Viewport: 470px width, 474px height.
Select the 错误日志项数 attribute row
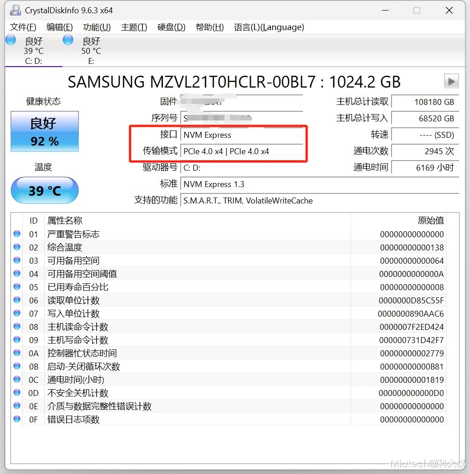coord(229,419)
